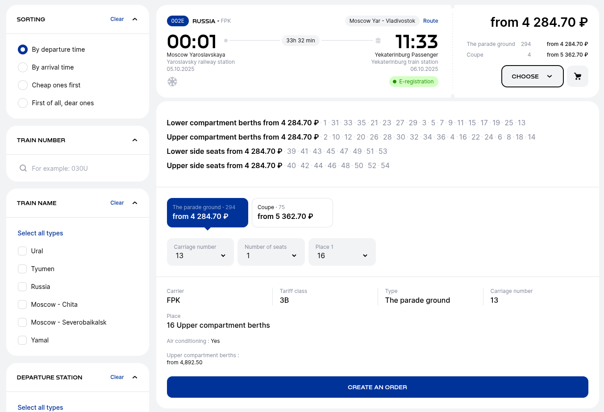Switch to the Coupe fare tab
This screenshot has height=412, width=604.
tap(292, 213)
